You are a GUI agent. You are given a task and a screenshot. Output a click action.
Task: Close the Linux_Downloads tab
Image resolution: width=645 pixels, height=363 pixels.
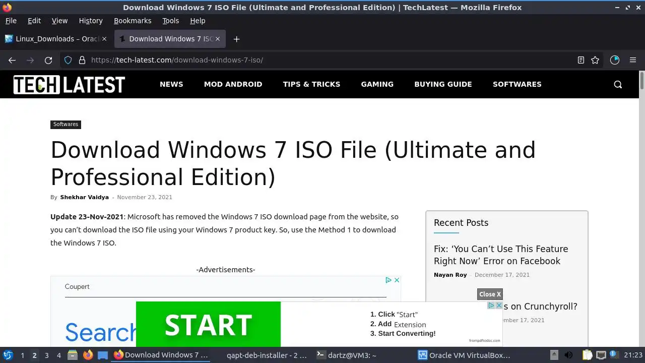click(104, 39)
